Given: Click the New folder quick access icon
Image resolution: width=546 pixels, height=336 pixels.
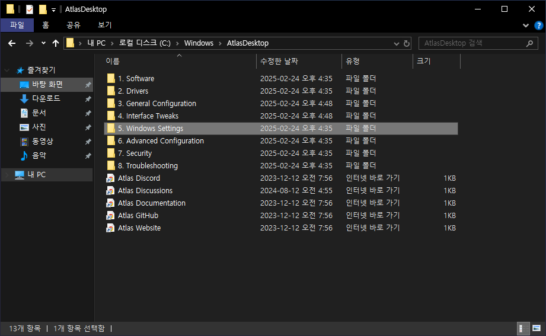Looking at the screenshot, I should pyautogui.click(x=43, y=9).
